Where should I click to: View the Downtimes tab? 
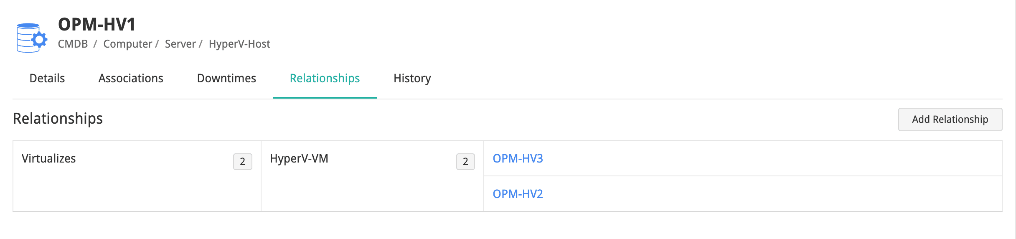point(226,78)
